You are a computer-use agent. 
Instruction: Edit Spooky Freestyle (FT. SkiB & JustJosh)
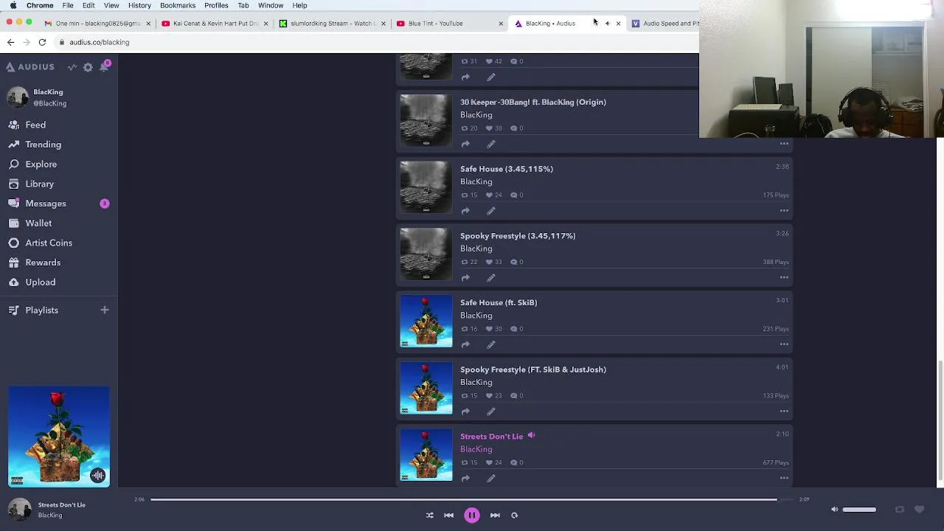pyautogui.click(x=491, y=412)
